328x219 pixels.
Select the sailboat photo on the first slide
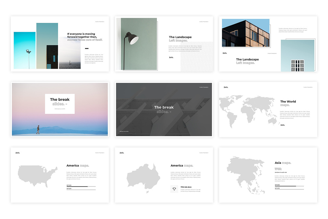click(70, 53)
